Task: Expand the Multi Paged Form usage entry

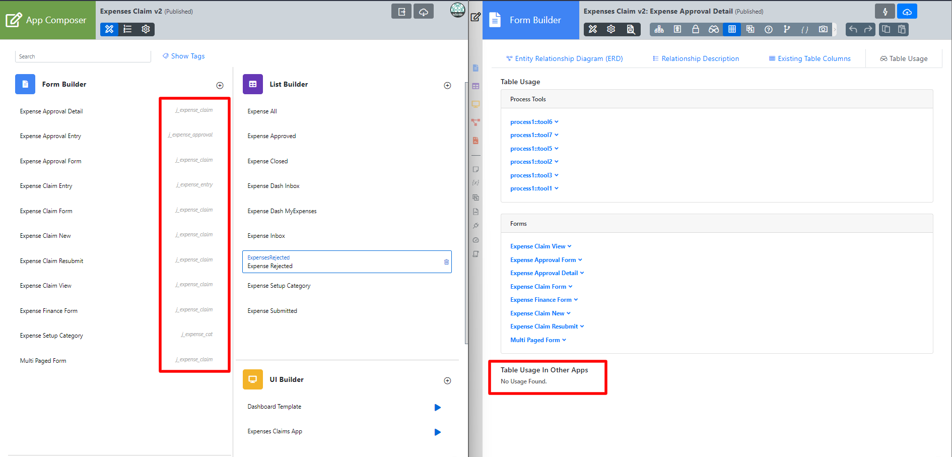Action: click(538, 340)
